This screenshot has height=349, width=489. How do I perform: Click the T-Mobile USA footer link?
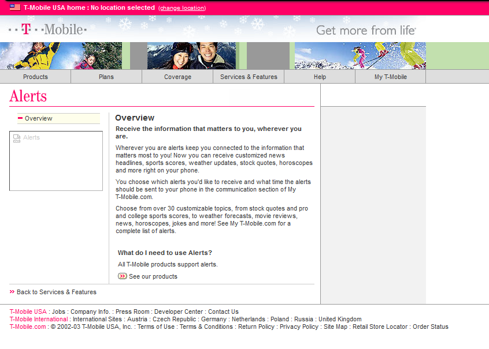[28, 312]
